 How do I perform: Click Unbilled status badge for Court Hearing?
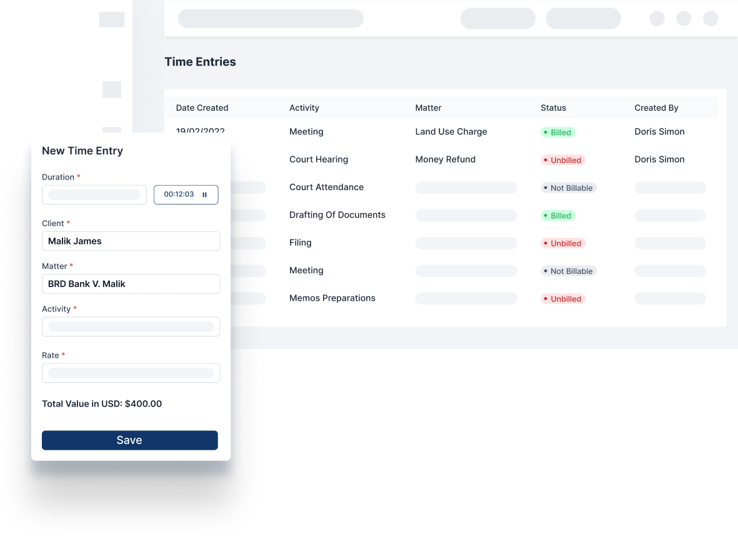[563, 160]
